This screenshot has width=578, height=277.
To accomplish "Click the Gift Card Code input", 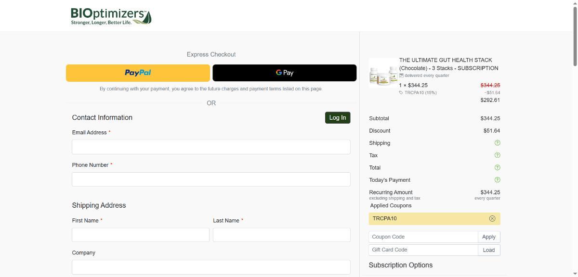I will pyautogui.click(x=423, y=250).
